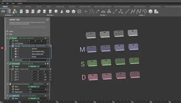Image resolution: width=181 pixels, height=103 pixels.
Task: Select the point cloud vector icon
Action: coord(92,11)
